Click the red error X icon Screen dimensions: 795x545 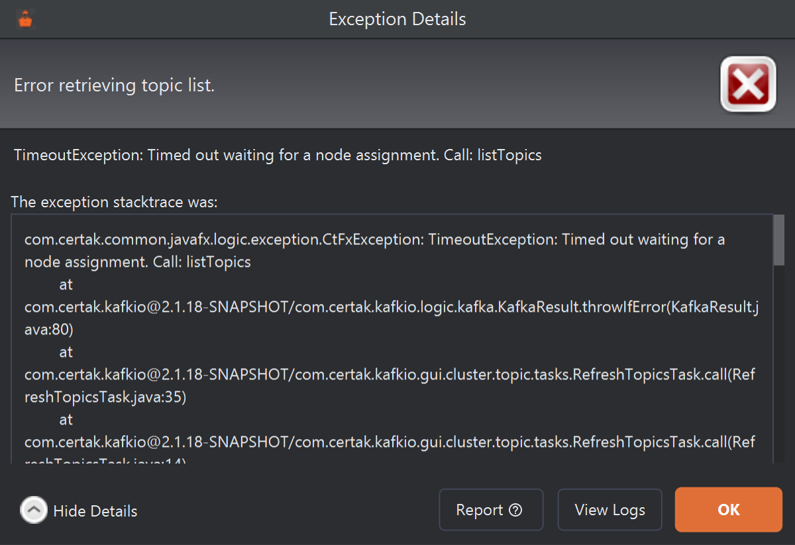coord(748,84)
